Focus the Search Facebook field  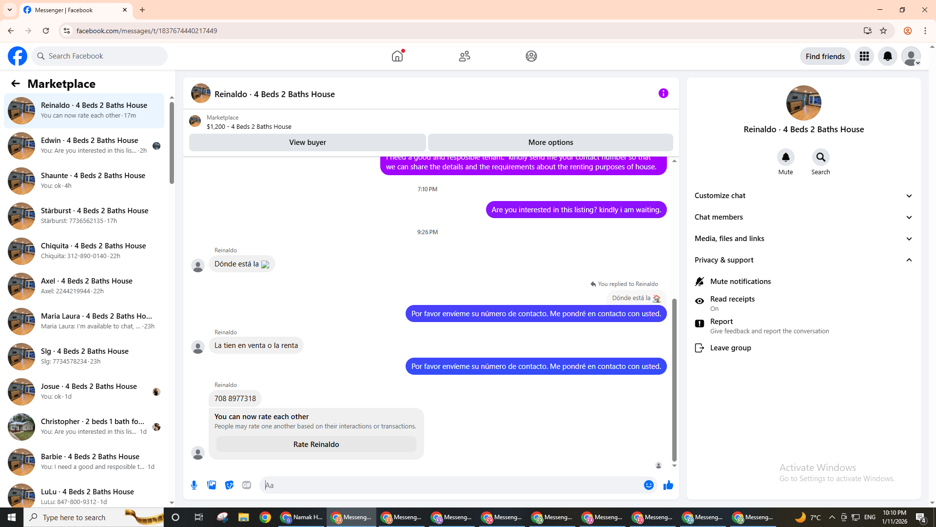tap(99, 56)
